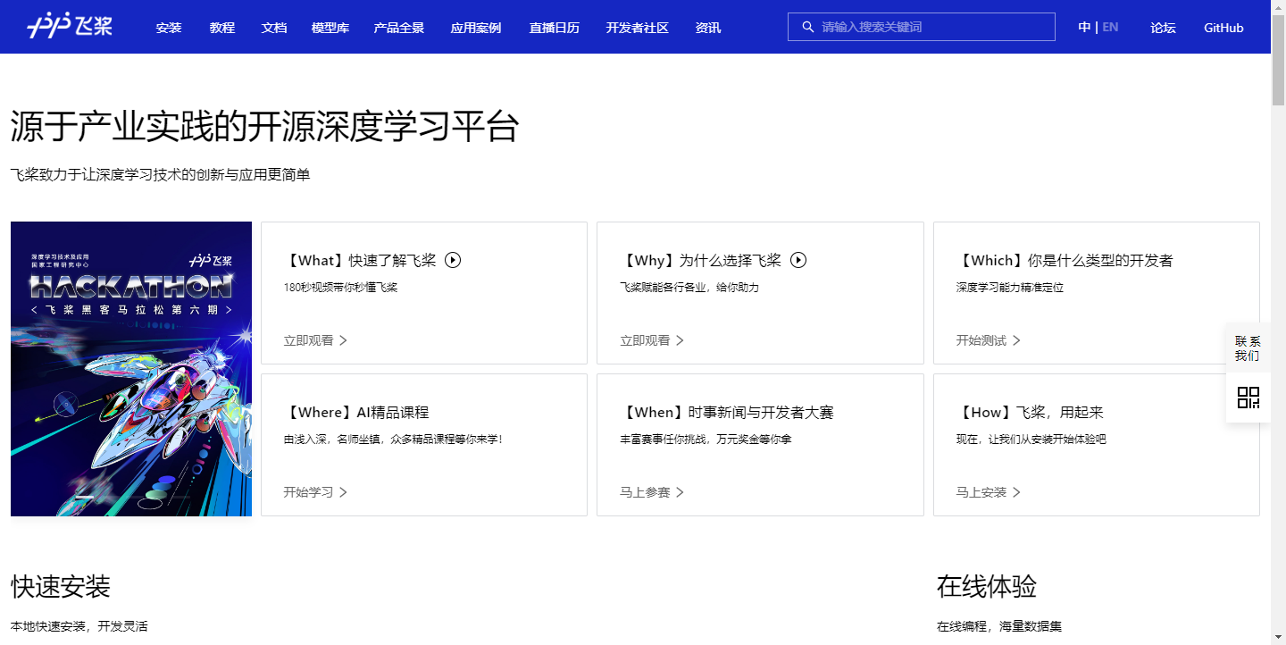
Task: Open the 产品全景 menu
Action: [399, 28]
